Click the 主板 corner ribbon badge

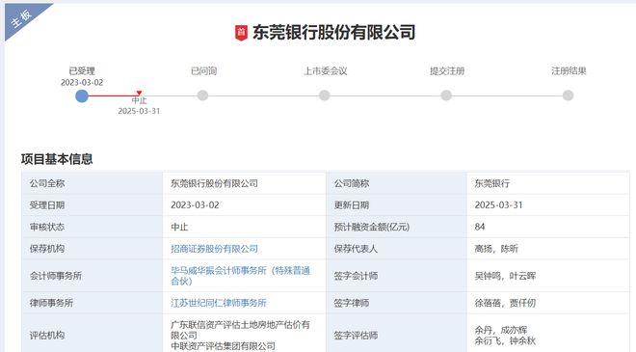[22, 18]
